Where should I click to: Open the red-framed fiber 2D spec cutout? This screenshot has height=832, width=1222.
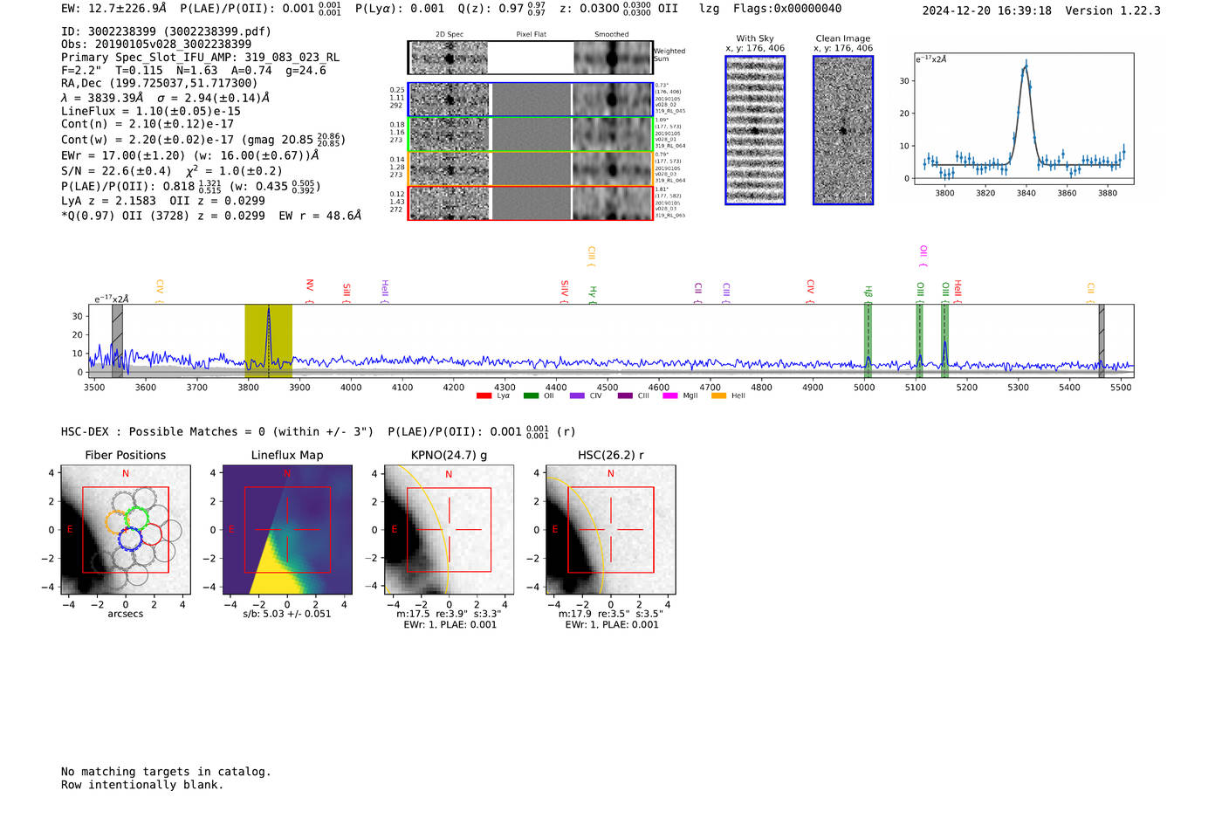pyautogui.click(x=450, y=203)
